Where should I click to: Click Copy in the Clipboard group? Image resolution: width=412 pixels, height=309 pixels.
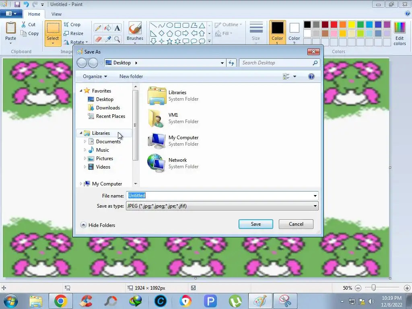click(30, 33)
